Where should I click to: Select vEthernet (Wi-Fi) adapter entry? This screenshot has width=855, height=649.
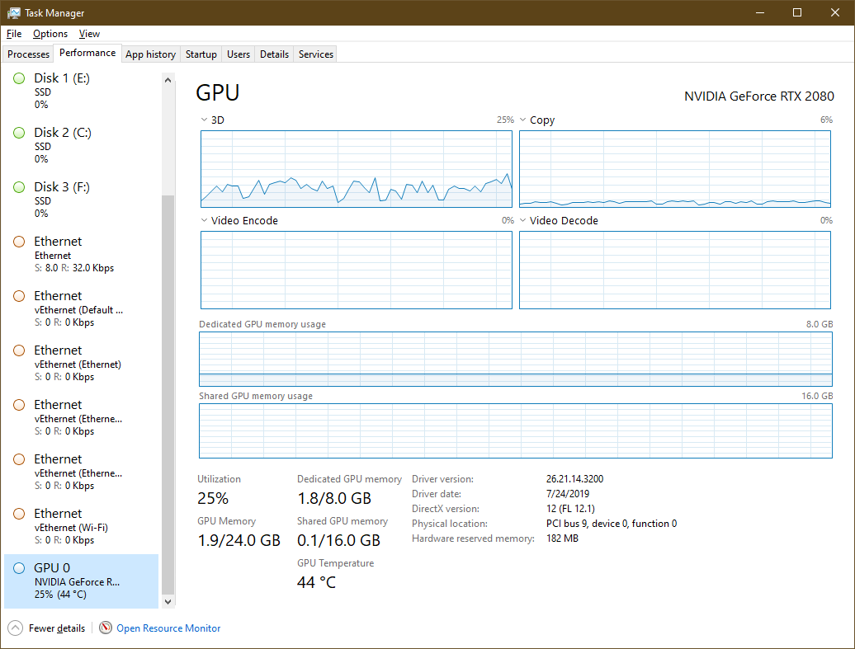[x=81, y=526]
